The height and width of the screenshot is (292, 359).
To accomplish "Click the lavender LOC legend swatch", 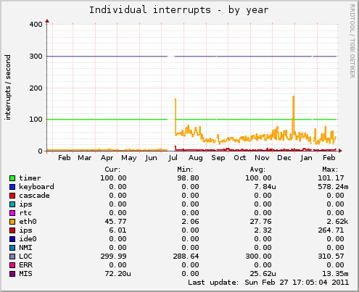I will click(x=12, y=256).
